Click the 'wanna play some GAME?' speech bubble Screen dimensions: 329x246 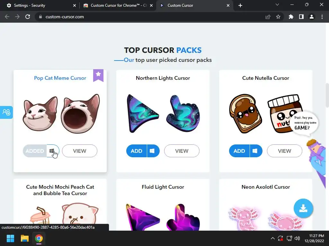(x=304, y=123)
